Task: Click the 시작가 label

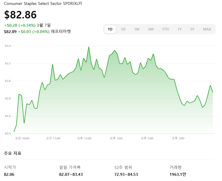Action: tap(10, 167)
